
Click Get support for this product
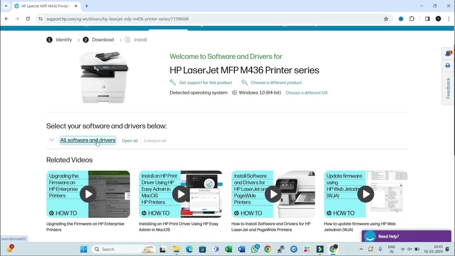coord(205,82)
